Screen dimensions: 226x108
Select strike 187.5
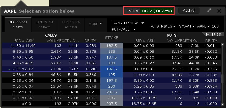pyautogui.click(x=111, y=57)
